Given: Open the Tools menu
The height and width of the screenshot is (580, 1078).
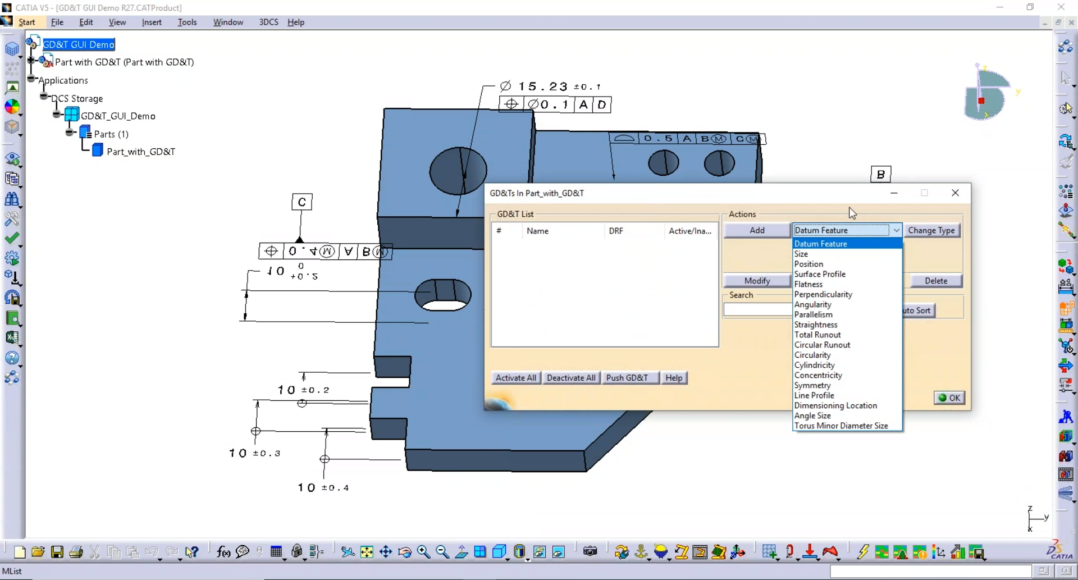Looking at the screenshot, I should (x=187, y=22).
